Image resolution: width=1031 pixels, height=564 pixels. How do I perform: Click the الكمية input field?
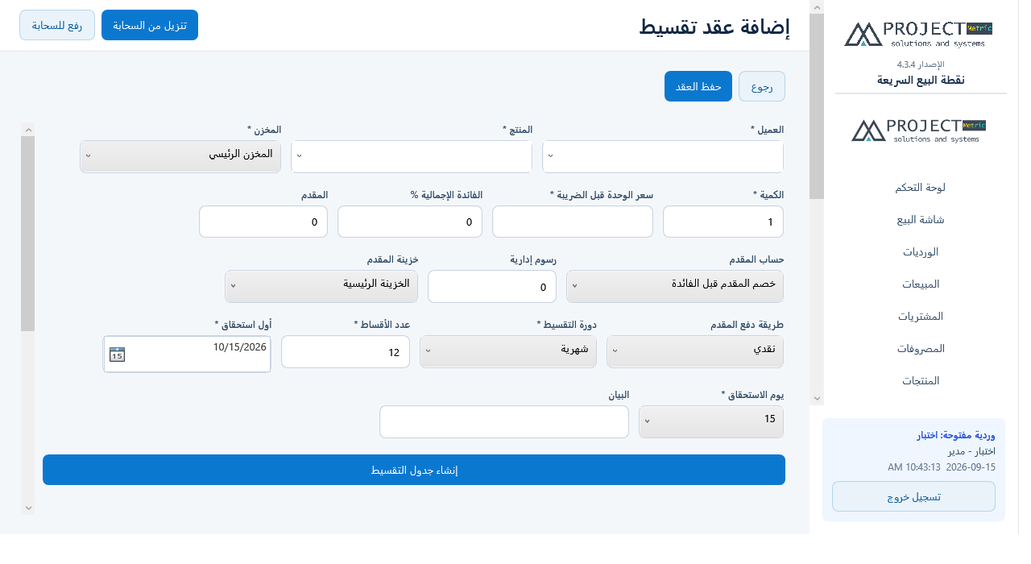[723, 222]
